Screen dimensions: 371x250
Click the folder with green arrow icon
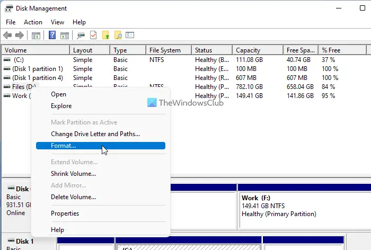click(106, 35)
